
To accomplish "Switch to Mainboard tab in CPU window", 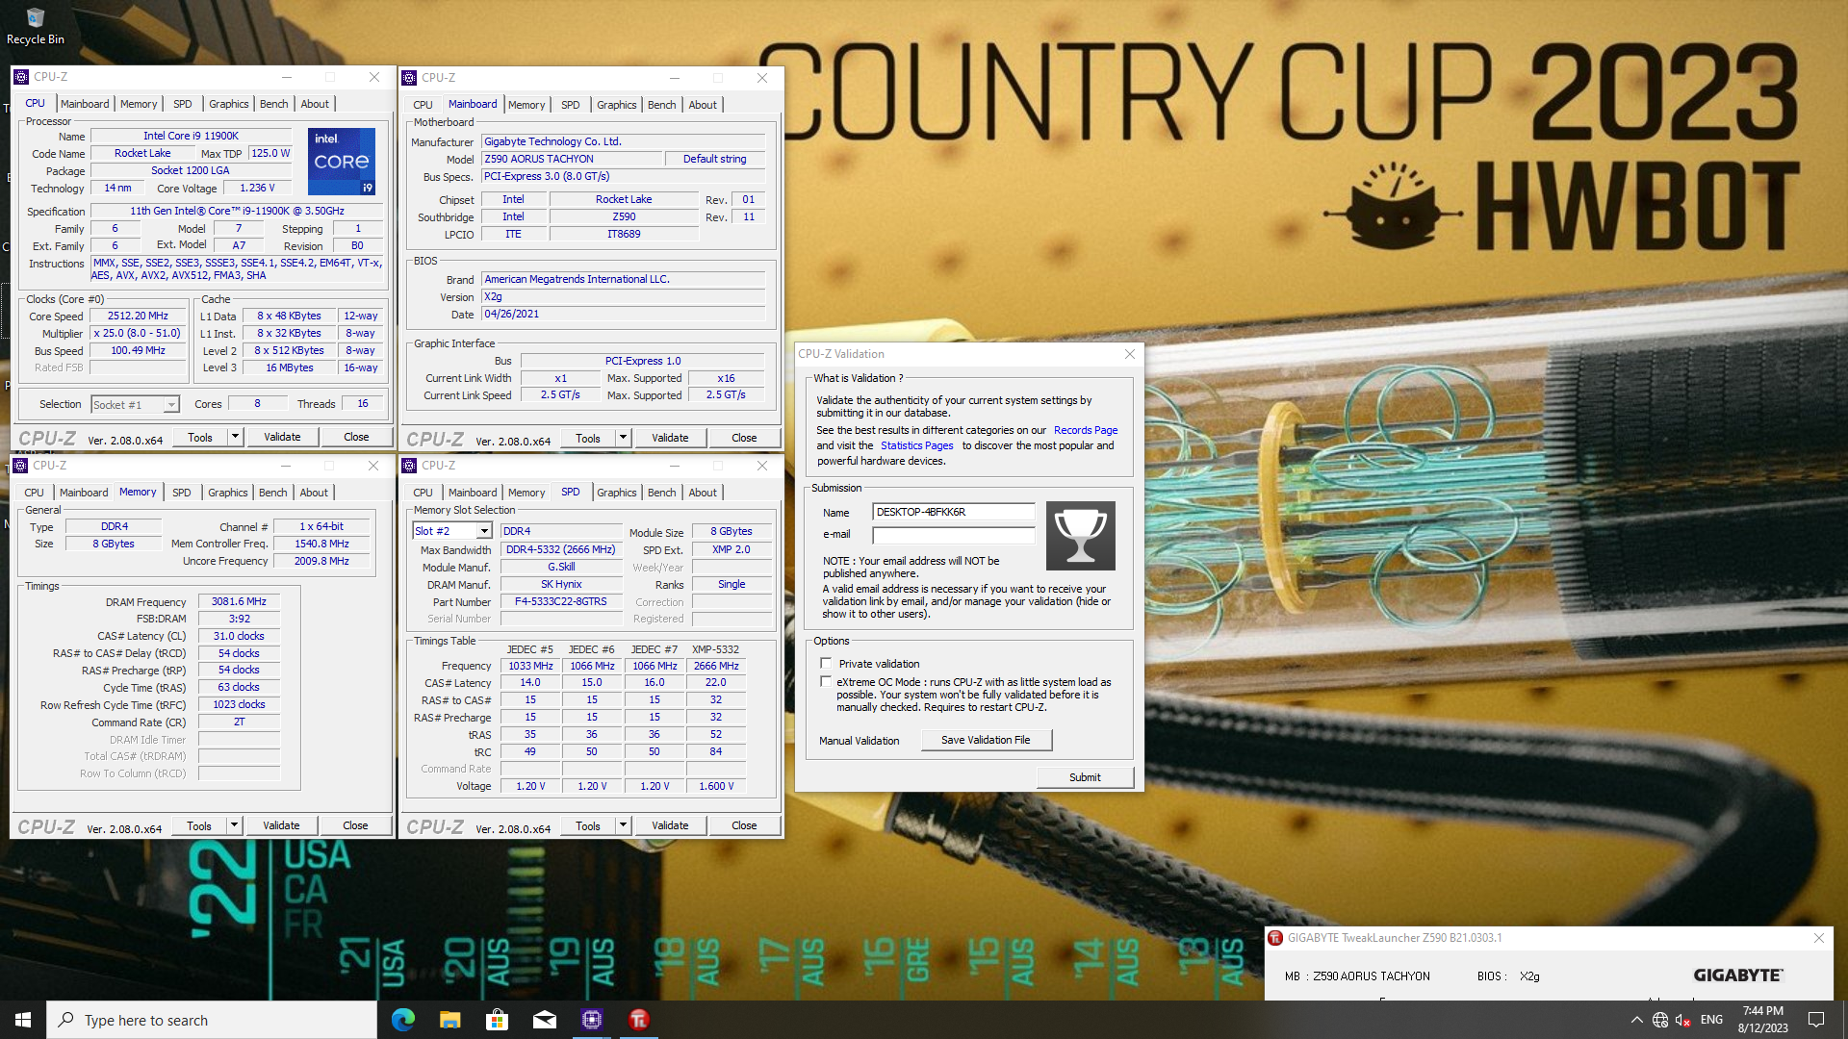I will coord(85,104).
